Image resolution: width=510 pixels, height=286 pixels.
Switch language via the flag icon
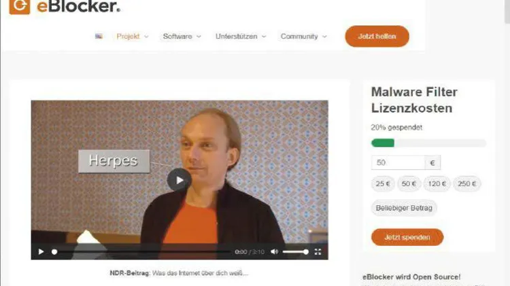pos(99,37)
